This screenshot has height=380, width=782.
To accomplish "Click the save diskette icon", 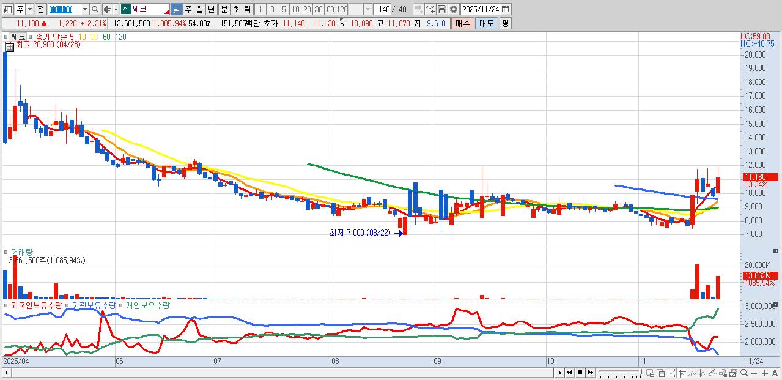I will (x=441, y=9).
